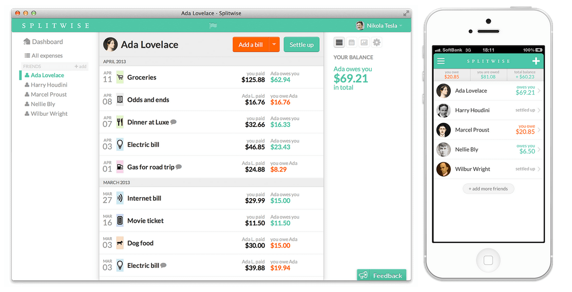This screenshot has height=292, width=572.
Task: Click Ada Lovelace's profile picture in header
Action: (110, 45)
